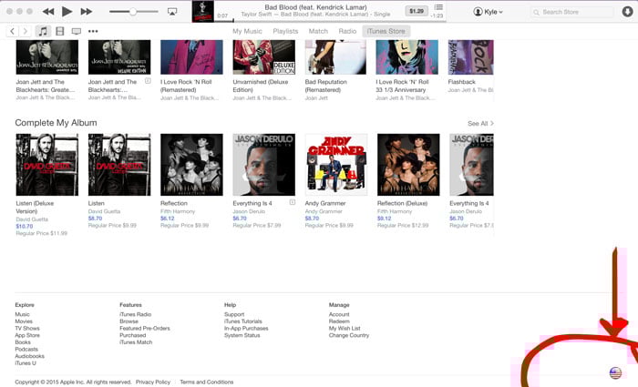Focus the Search Store field
Image resolution: width=638 pixels, height=387 pixels.
pyautogui.click(x=571, y=12)
